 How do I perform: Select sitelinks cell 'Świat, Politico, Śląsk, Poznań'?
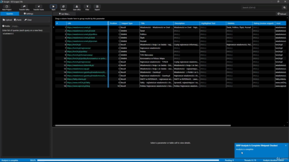239,27
